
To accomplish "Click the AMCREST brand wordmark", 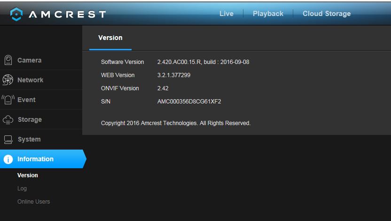I will coord(67,14).
